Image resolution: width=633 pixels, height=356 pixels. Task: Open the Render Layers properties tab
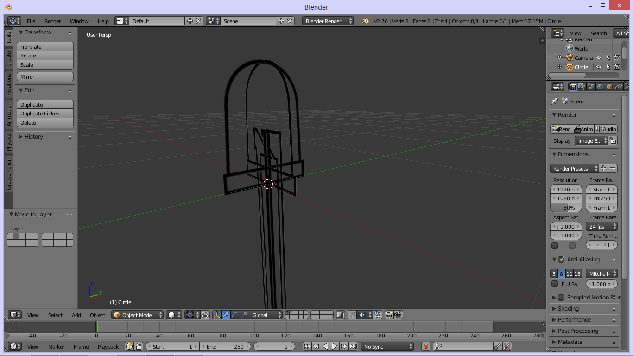tap(582, 87)
